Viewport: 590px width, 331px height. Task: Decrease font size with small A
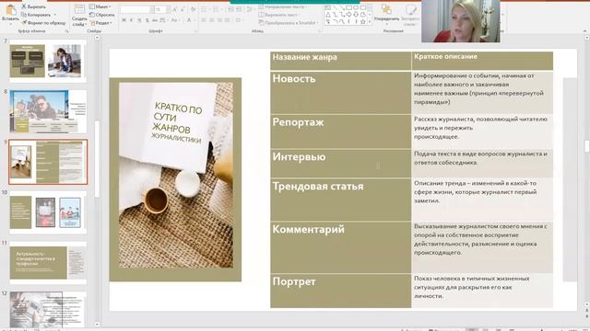(x=183, y=9)
